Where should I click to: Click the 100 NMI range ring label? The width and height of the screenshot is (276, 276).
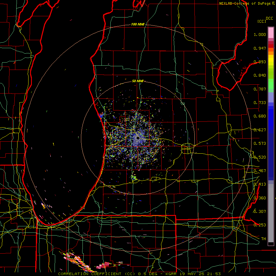coord(138,24)
